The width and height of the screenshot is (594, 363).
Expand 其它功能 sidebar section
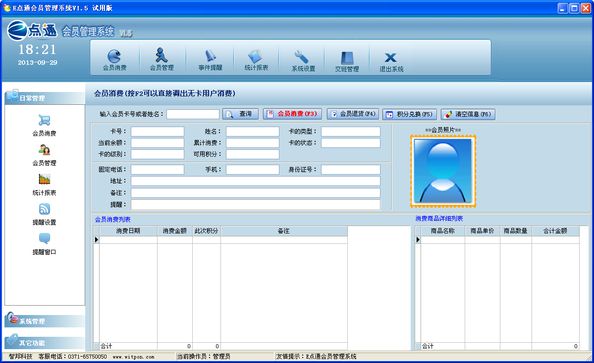(x=45, y=343)
